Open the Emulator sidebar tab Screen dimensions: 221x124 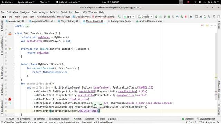click(x=219, y=110)
